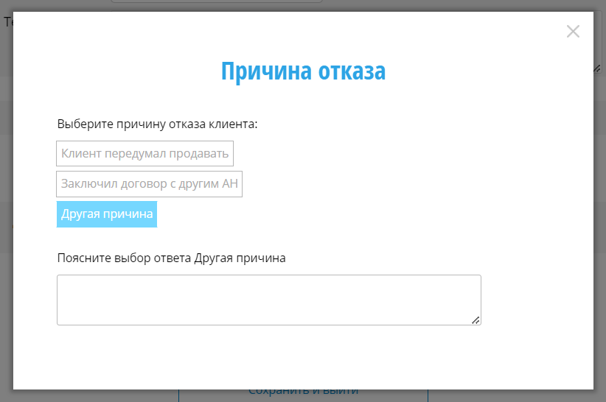The image size is (606, 402).
Task: Click label Выберите причину отказа клиента
Action: point(157,124)
